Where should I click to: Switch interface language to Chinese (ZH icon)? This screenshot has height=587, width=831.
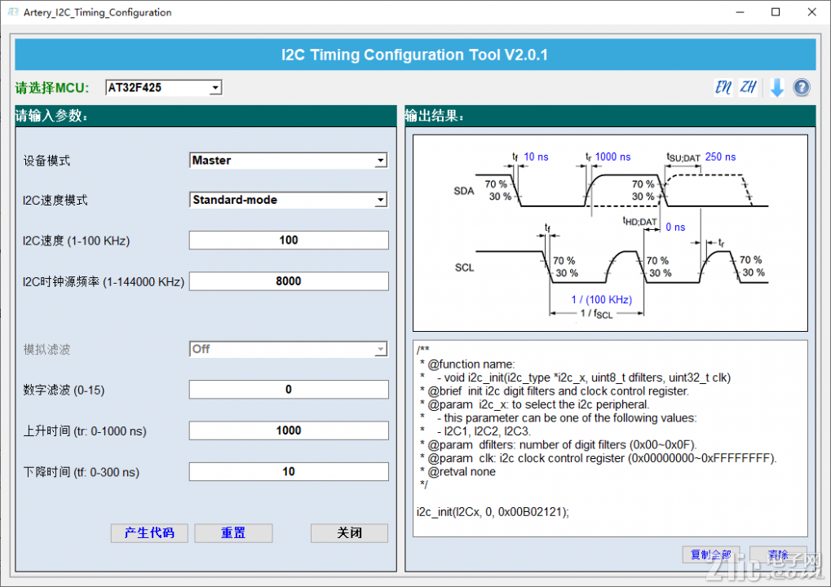coord(748,87)
